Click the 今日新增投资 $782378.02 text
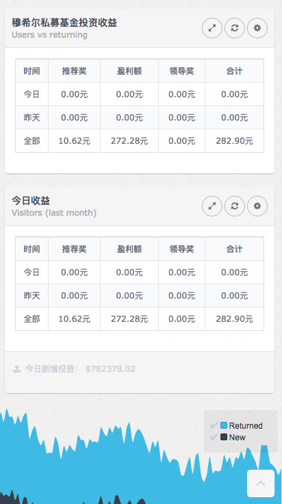The height and width of the screenshot is (504, 282). click(80, 368)
